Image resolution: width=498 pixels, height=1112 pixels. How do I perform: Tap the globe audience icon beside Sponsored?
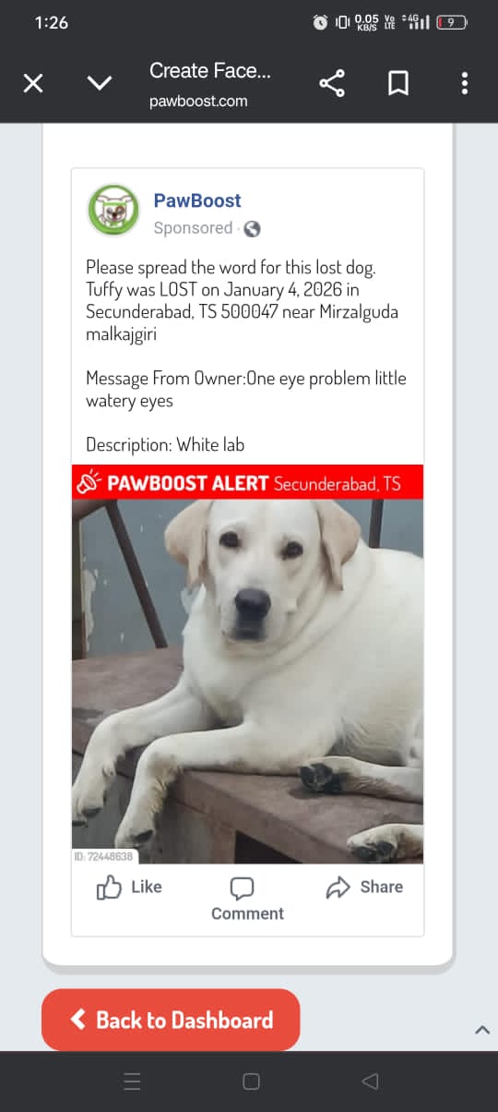click(252, 228)
